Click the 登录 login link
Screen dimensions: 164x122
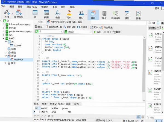[157, 8]
